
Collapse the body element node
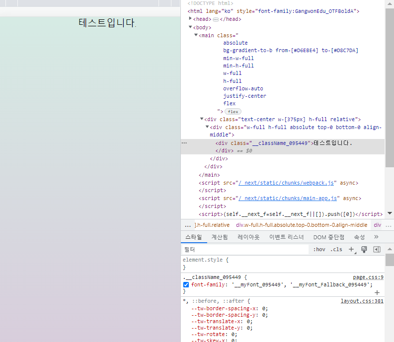pyautogui.click(x=190, y=27)
